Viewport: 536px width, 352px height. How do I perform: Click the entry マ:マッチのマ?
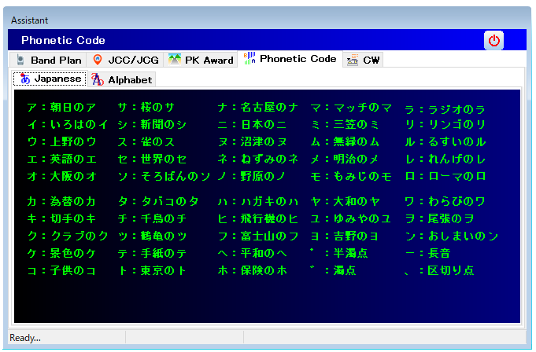pyautogui.click(x=351, y=108)
